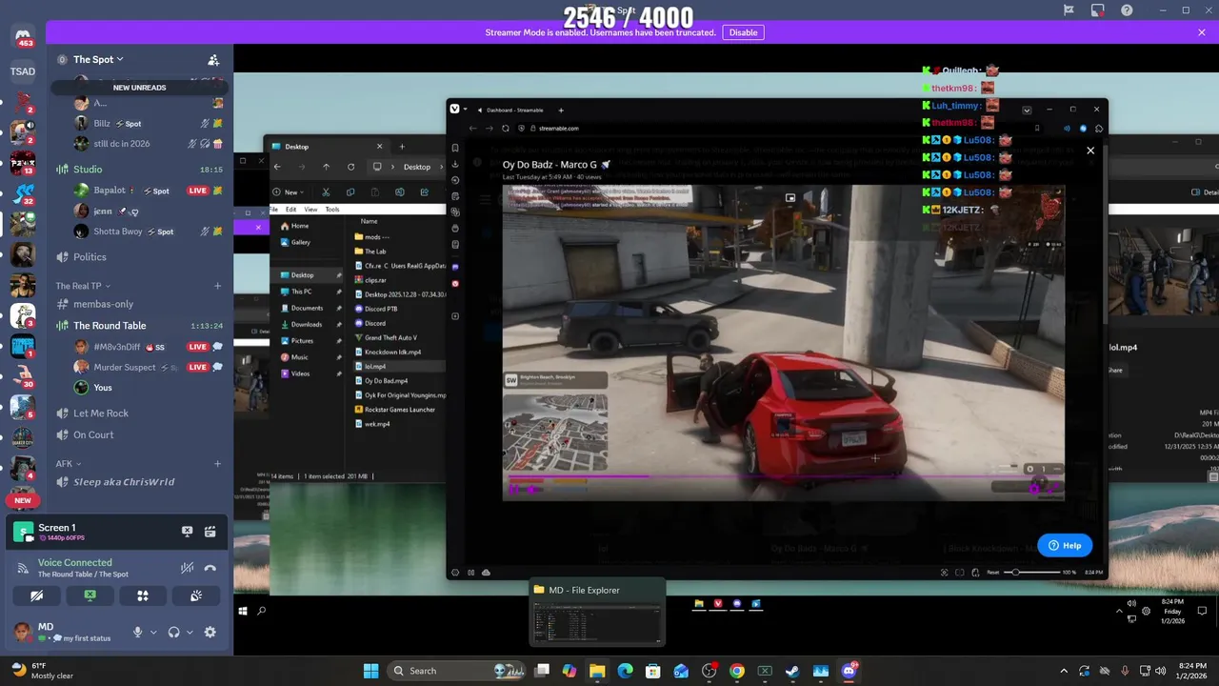Click the blue Help button
The image size is (1219, 686).
1065,545
